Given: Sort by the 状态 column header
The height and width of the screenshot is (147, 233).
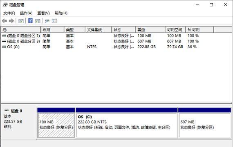Looking at the screenshot, I should 123,30.
